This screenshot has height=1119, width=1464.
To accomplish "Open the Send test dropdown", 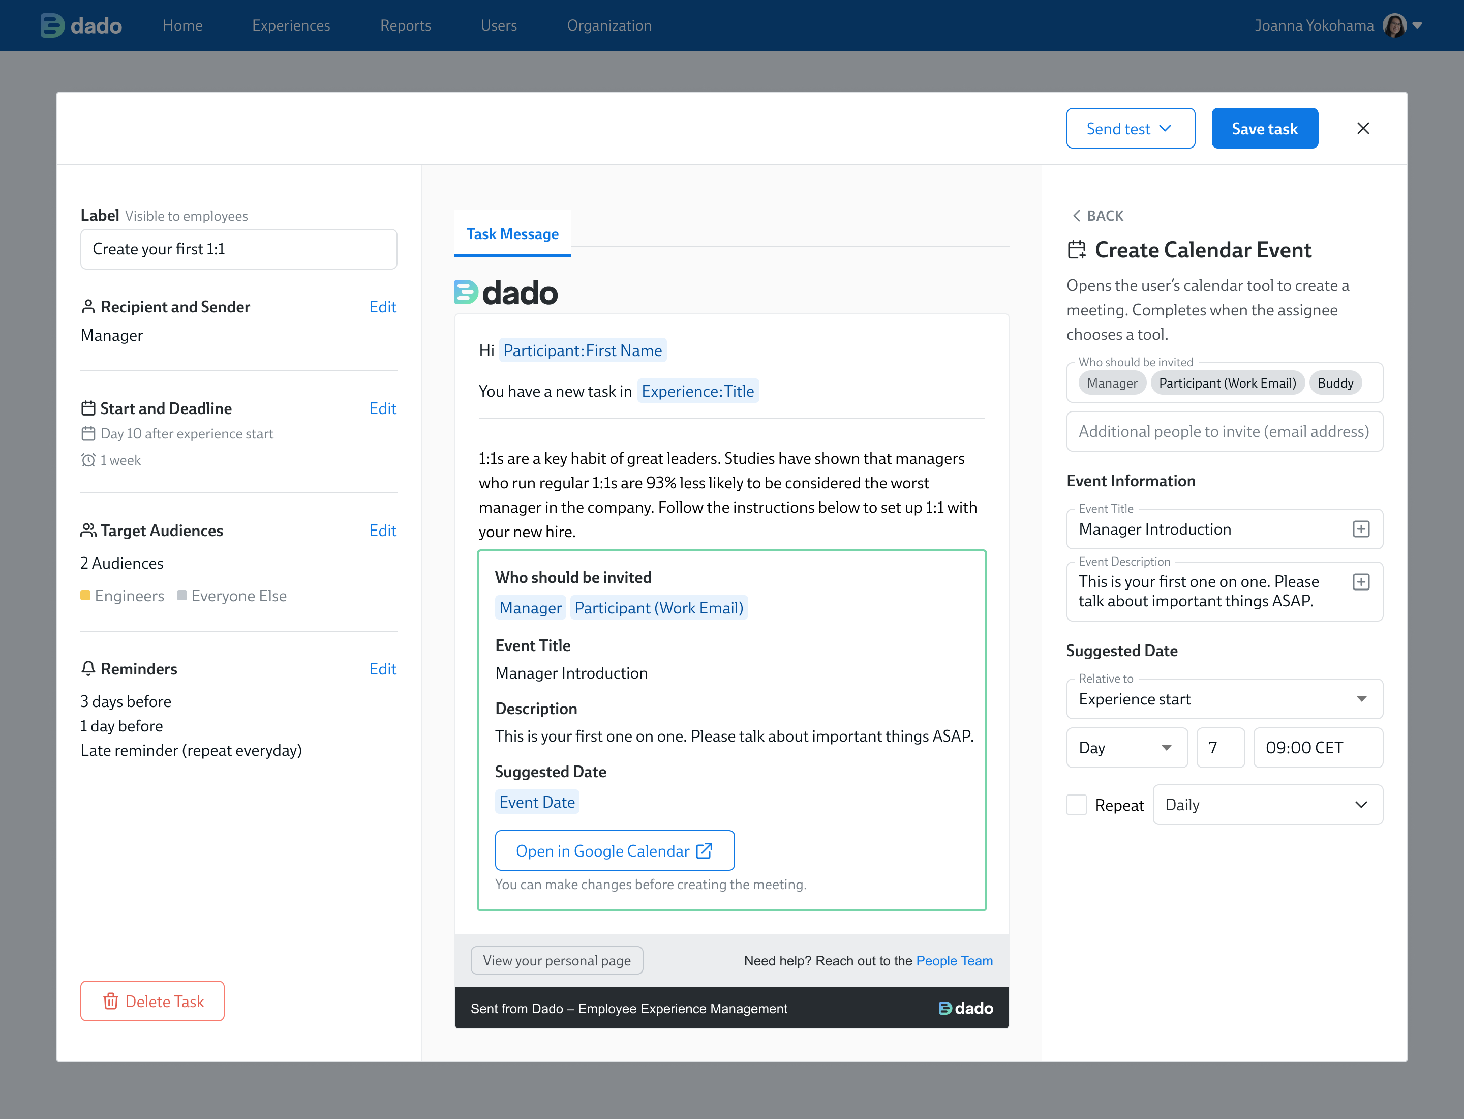I will 1131,128.
